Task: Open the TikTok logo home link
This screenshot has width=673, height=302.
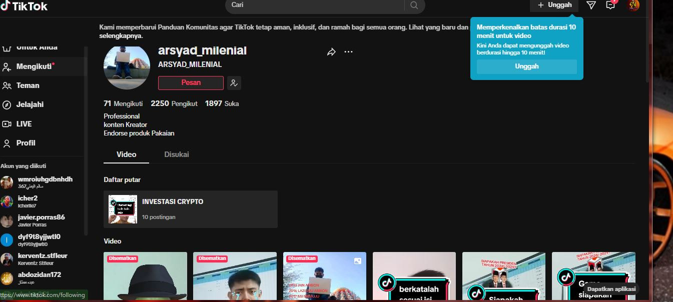Action: [24, 6]
